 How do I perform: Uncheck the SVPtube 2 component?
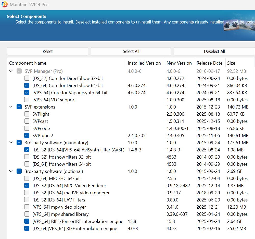27,136
